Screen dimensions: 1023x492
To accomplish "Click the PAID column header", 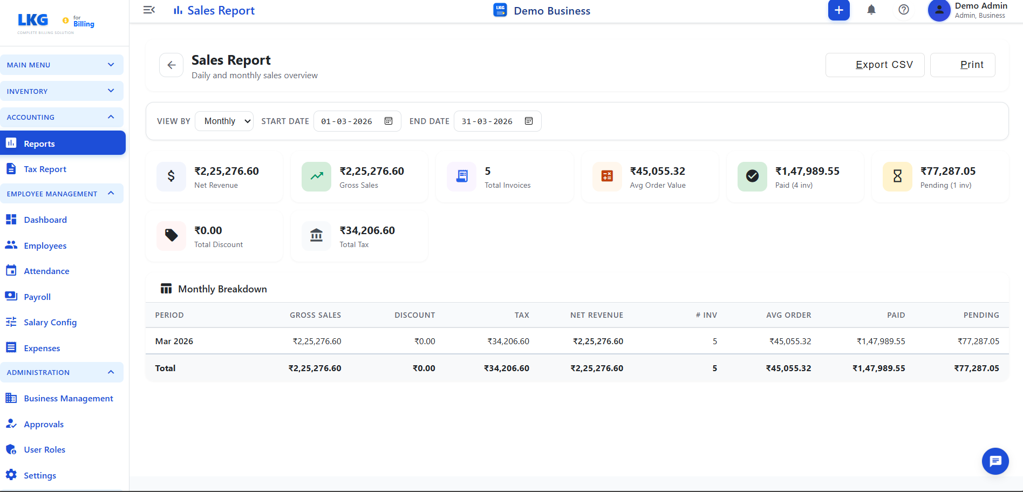I will [x=896, y=315].
